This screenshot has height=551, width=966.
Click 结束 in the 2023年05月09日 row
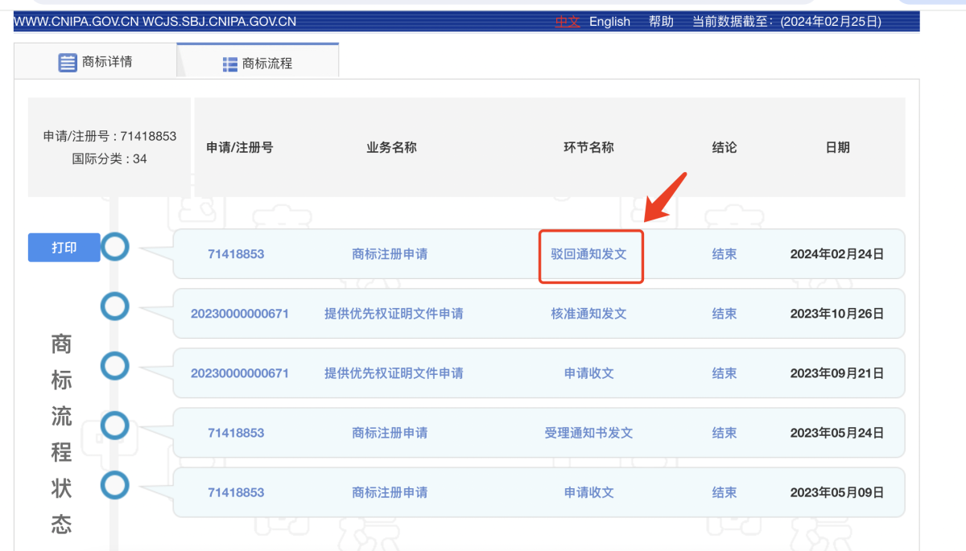pyautogui.click(x=724, y=492)
